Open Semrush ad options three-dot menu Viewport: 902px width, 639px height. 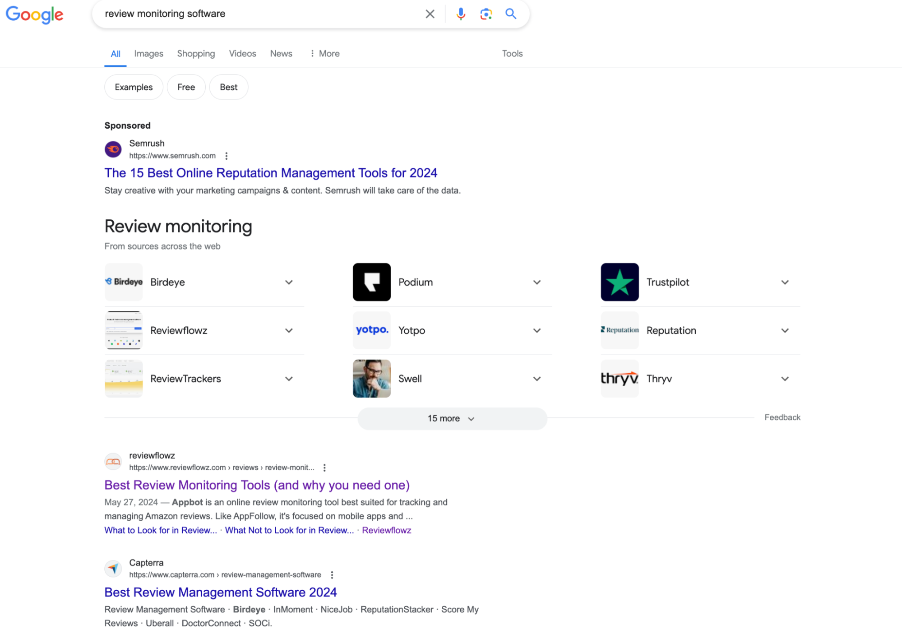pyautogui.click(x=226, y=156)
